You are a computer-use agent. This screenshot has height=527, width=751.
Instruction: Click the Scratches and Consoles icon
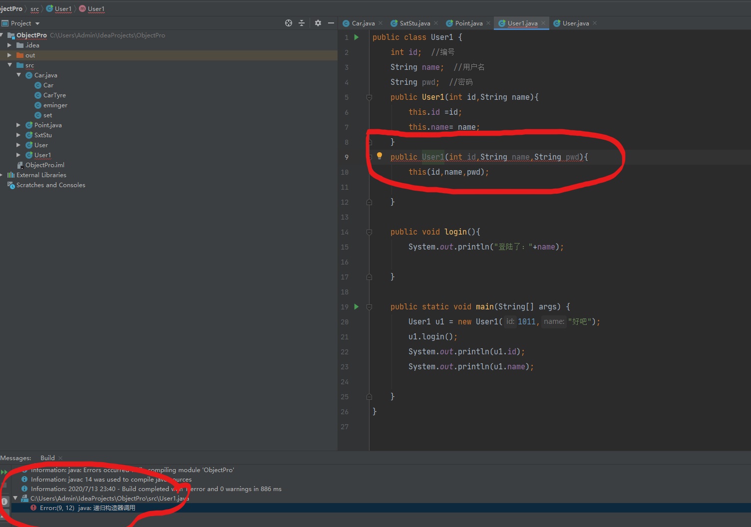11,185
